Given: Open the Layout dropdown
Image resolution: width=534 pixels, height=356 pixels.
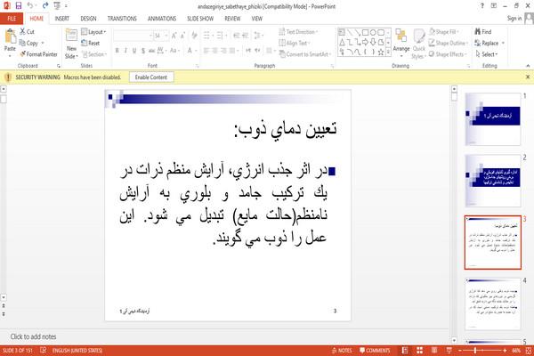Looking at the screenshot, I should coord(93,32).
